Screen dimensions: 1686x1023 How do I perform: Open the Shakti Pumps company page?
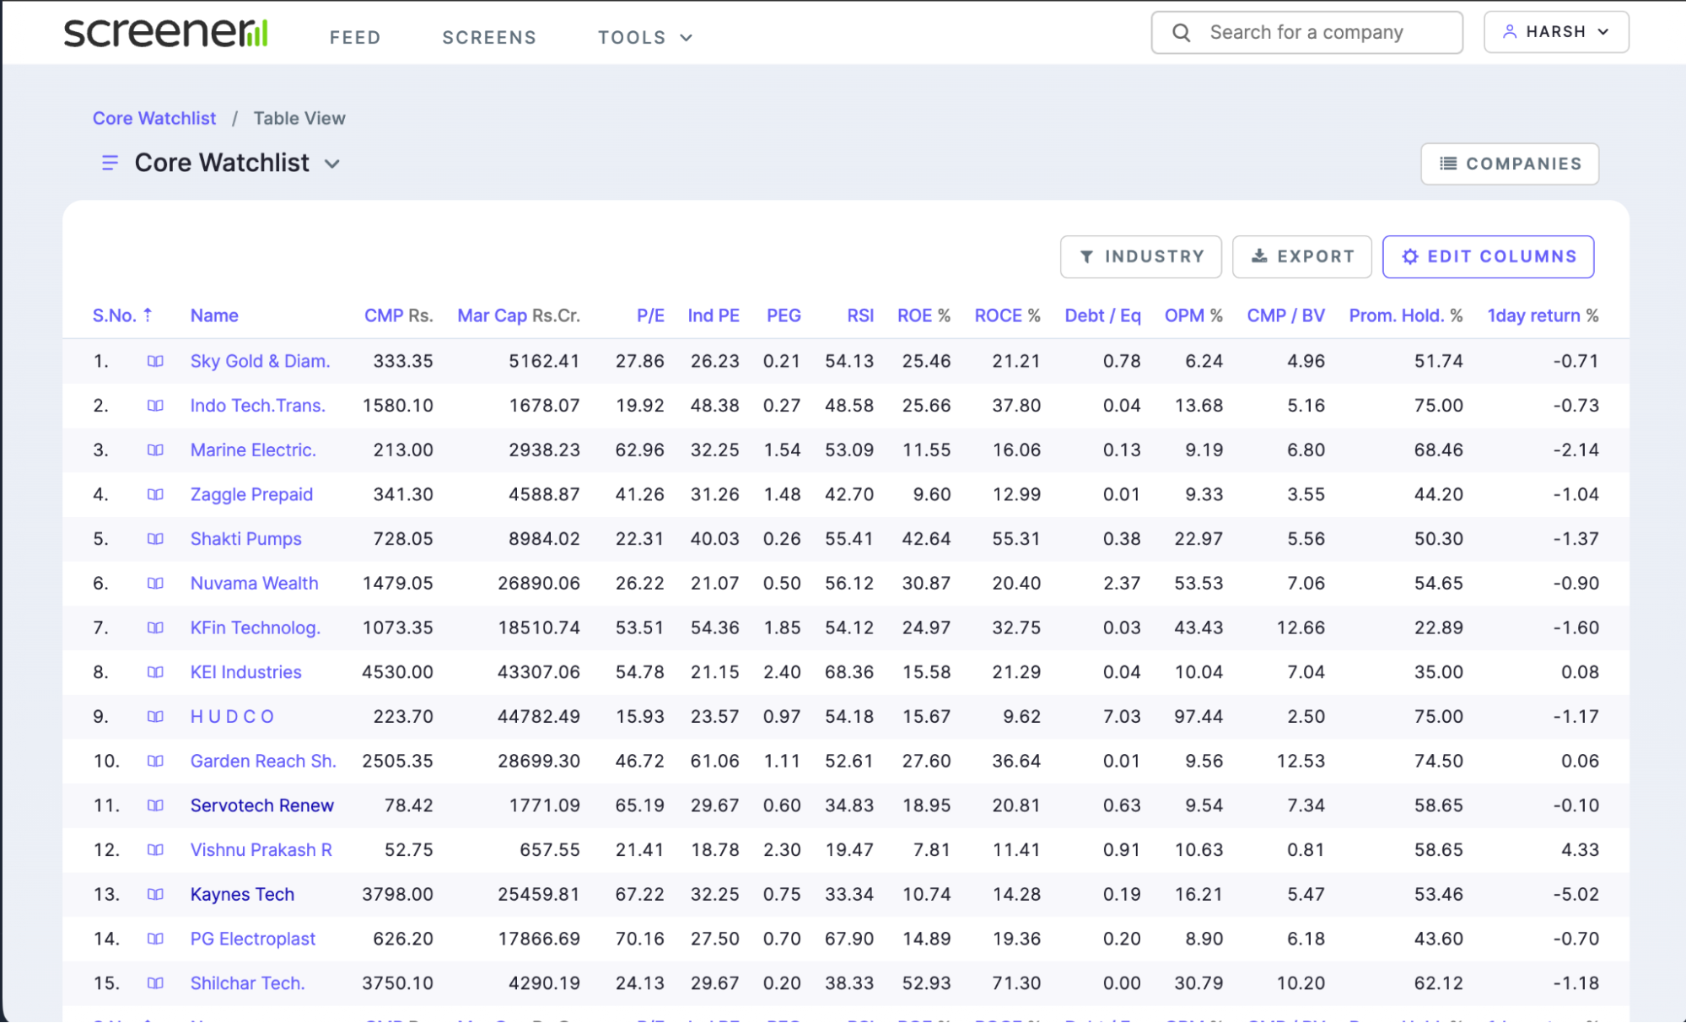pyautogui.click(x=245, y=538)
